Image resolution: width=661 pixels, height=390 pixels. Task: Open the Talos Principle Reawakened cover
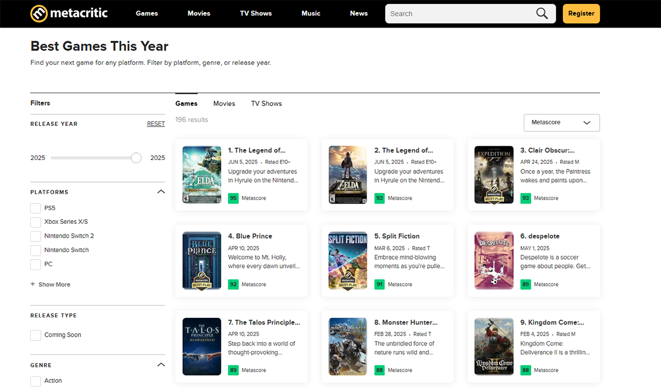pos(202,347)
